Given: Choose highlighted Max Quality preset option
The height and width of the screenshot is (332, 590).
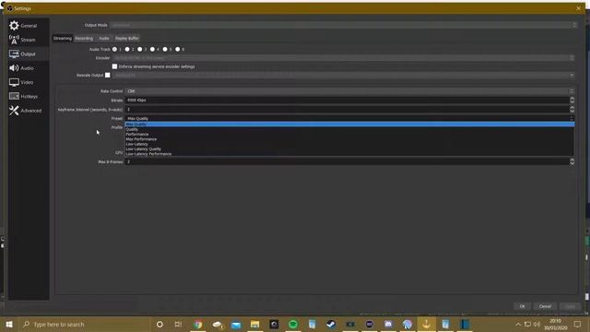Looking at the screenshot, I should click(x=349, y=125).
